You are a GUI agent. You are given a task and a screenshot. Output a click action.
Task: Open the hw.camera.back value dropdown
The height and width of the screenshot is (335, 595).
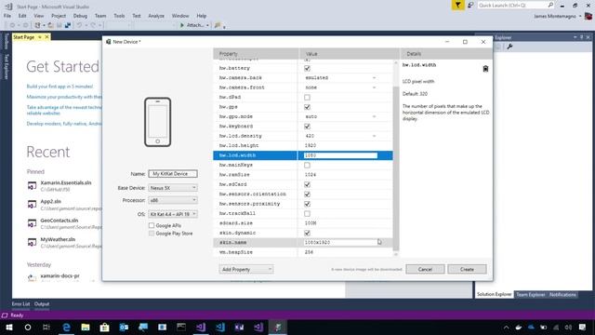click(374, 78)
